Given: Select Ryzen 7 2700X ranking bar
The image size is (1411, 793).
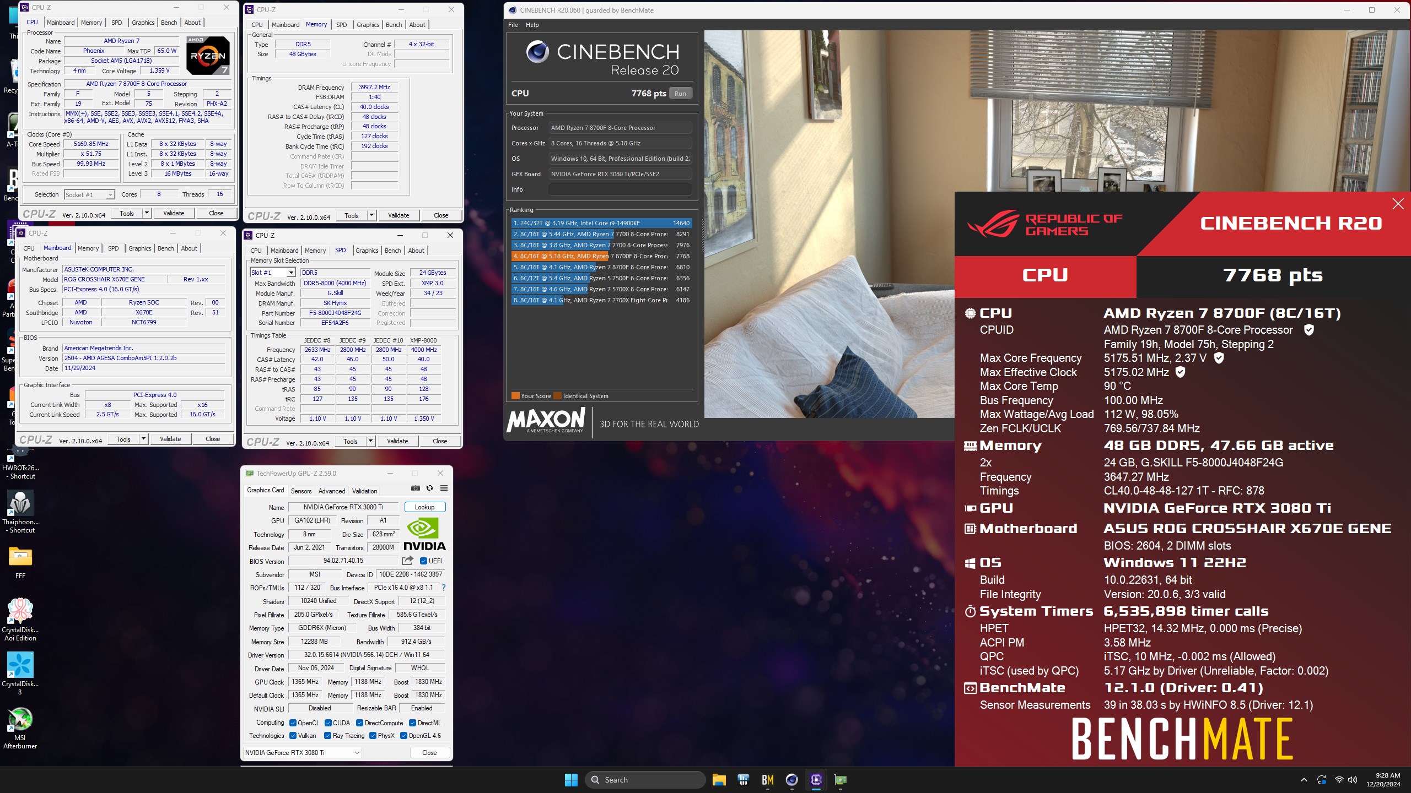Looking at the screenshot, I should (601, 300).
